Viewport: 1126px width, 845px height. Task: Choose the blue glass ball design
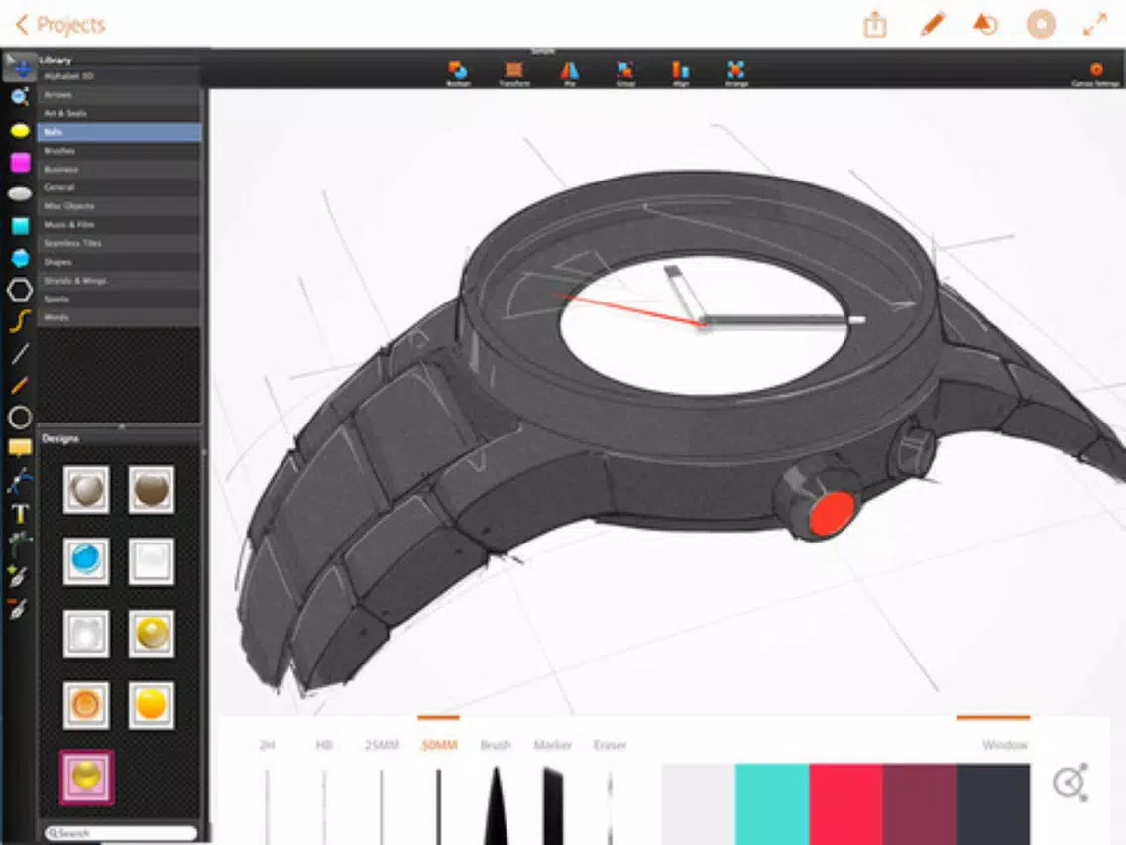pos(86,561)
